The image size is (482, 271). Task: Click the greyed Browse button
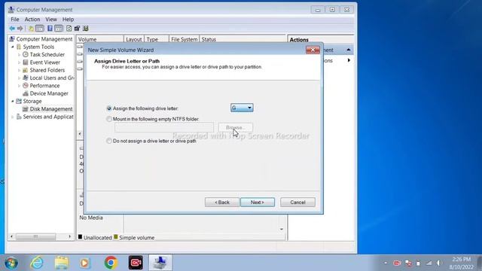[x=236, y=127]
